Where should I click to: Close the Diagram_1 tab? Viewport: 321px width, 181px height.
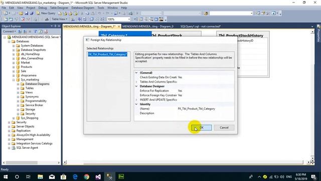(119, 27)
